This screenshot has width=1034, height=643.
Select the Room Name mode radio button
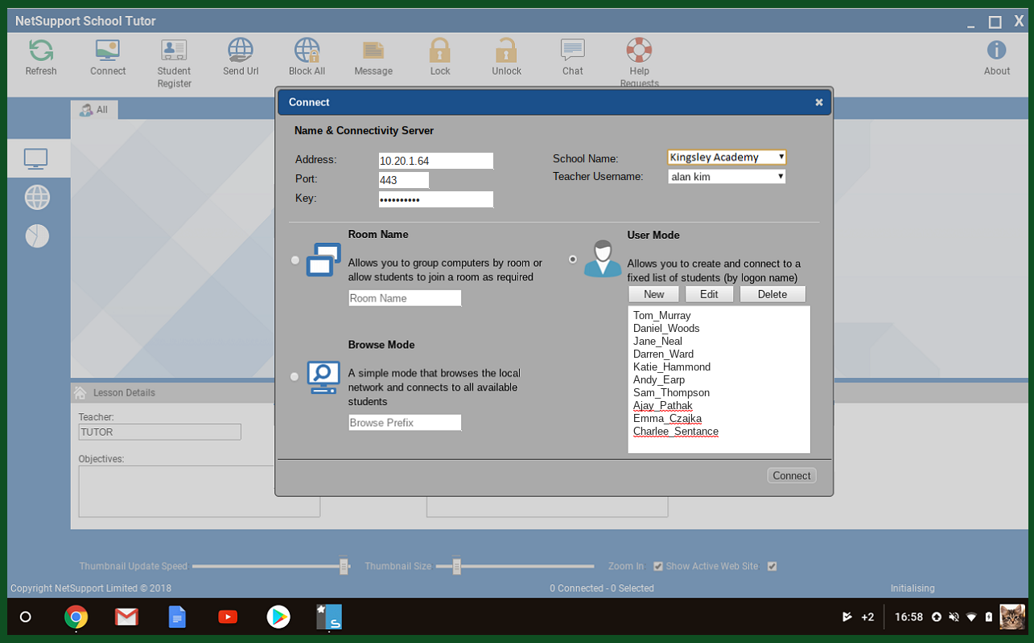(x=295, y=260)
